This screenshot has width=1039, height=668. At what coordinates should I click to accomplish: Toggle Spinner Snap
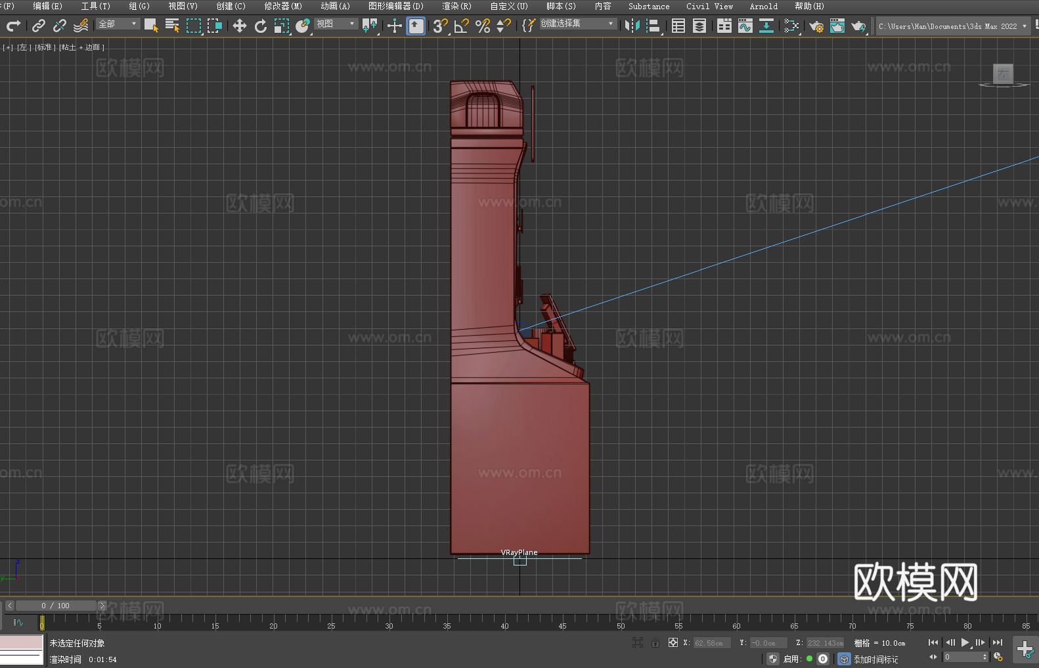pyautogui.click(x=504, y=26)
